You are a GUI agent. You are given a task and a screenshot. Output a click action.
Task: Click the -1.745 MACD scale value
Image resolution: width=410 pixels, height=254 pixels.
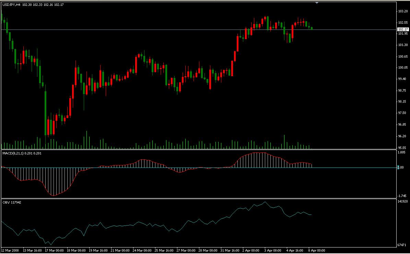tap(402, 196)
